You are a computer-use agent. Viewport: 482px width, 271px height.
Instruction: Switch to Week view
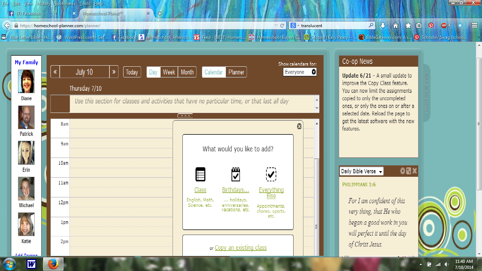(169, 72)
